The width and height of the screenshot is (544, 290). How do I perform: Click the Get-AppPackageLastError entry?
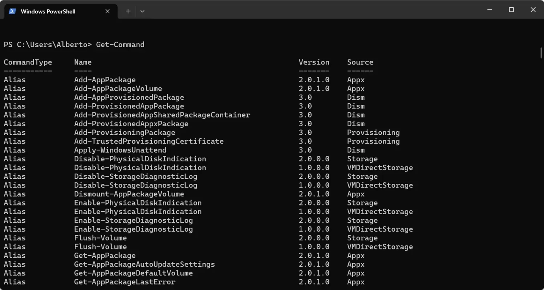[125, 282]
